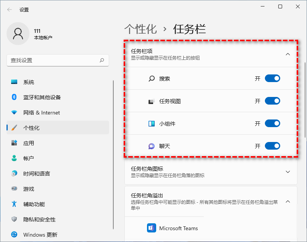This screenshot has width=307, height=242.
Task: Toggle the 聊天 taskbar switch
Action: point(272,146)
